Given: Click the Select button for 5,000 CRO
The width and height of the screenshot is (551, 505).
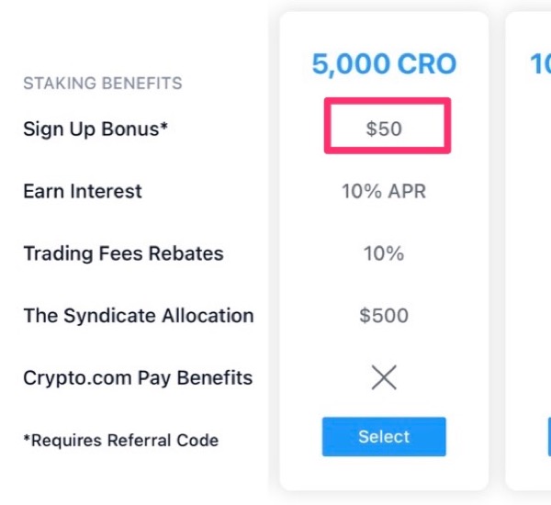Looking at the screenshot, I should pos(384,436).
